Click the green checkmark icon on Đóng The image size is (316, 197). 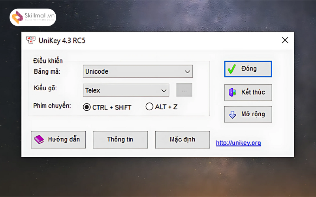232,69
